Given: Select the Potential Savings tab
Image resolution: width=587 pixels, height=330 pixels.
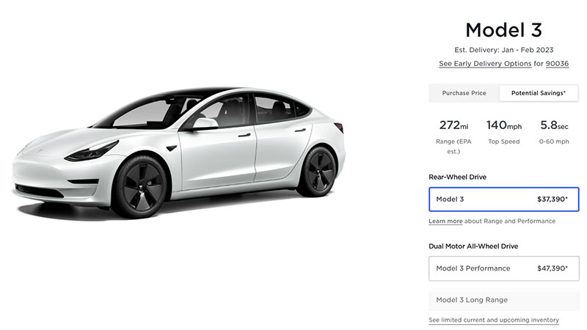Looking at the screenshot, I should (539, 93).
